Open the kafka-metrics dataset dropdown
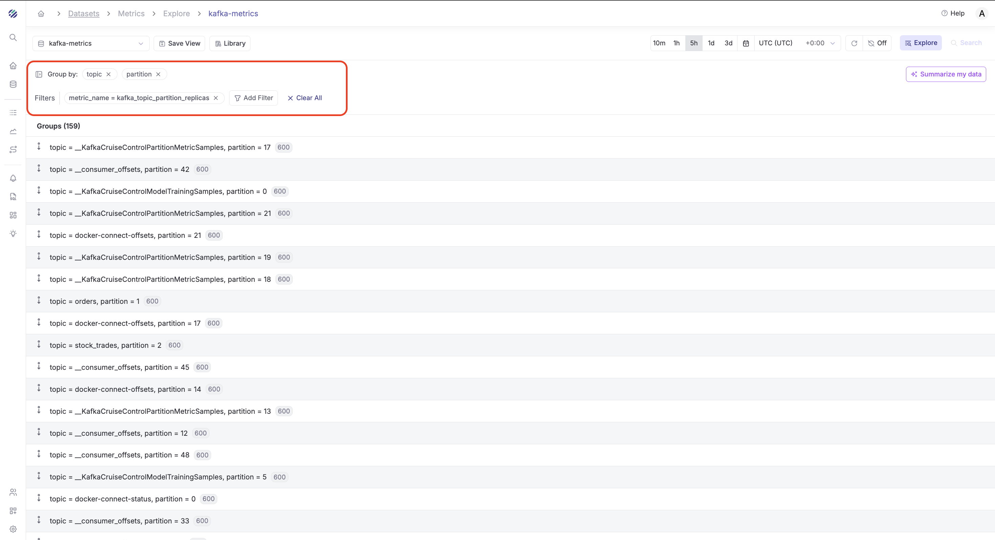 coord(91,43)
